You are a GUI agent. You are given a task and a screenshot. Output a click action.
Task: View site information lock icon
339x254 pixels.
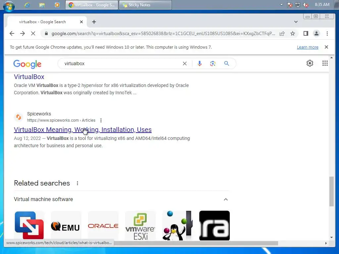46,33
